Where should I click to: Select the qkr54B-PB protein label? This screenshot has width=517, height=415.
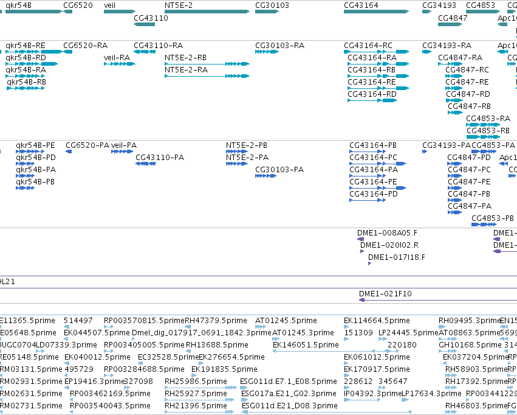[35, 182]
